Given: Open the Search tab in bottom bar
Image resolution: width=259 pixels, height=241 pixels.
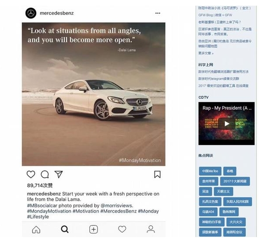Looking at the screenshot, I should click(65, 230).
